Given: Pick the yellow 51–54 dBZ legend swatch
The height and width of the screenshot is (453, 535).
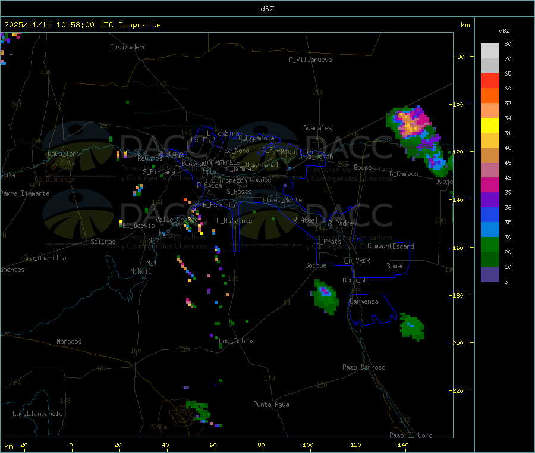Looking at the screenshot, I should (490, 126).
